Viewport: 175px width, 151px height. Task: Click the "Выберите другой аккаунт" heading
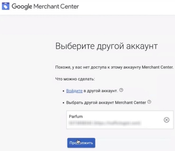107,46
